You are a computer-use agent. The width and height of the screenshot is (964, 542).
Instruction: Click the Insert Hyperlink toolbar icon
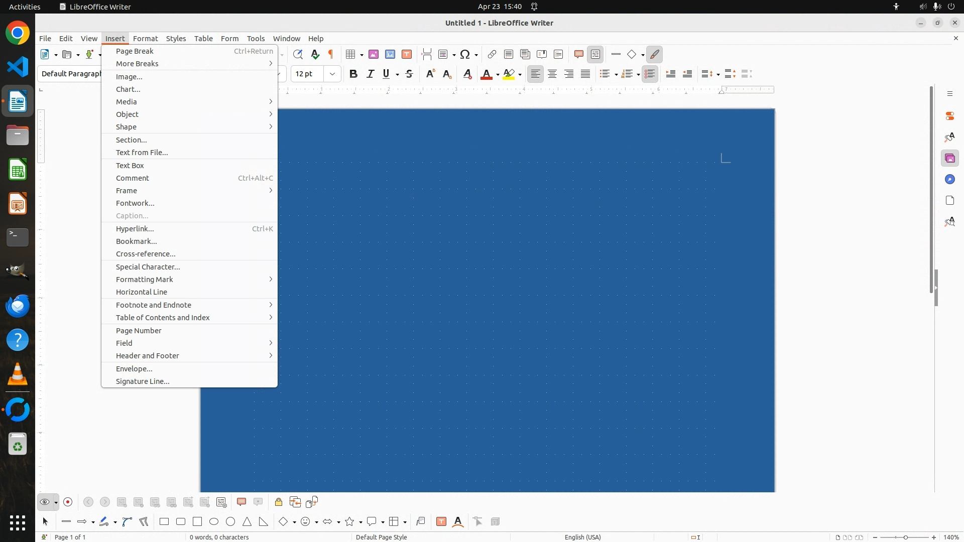pos(492,54)
